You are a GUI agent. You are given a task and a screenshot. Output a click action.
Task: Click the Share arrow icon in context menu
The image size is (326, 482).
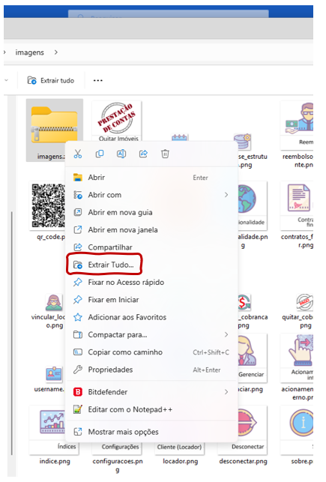(x=143, y=154)
